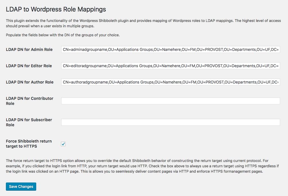
Task: Click the paragraph starting 'This plugin extends the functionality'
Action: coord(143,23)
